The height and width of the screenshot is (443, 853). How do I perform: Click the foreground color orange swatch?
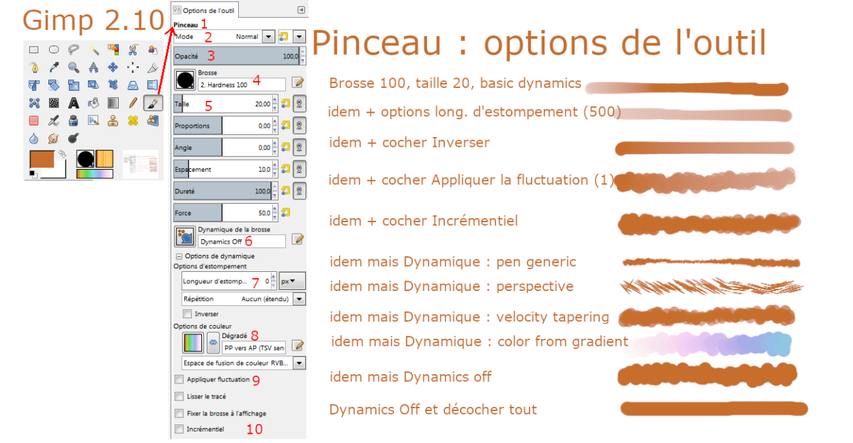(43, 160)
